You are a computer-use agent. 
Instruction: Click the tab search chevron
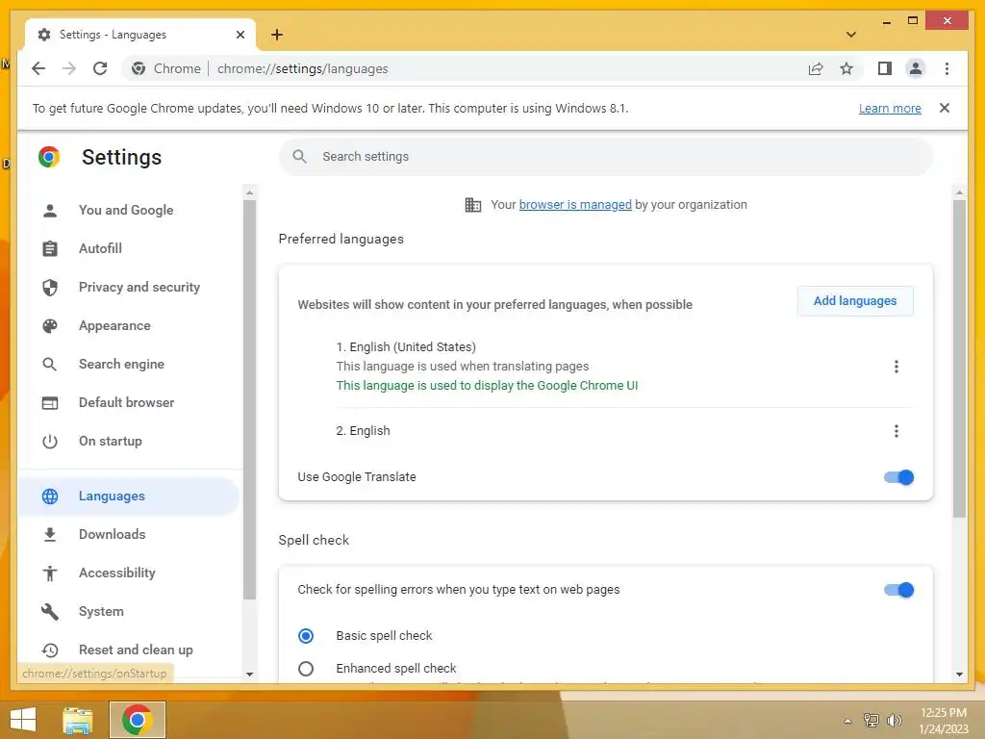coord(851,35)
